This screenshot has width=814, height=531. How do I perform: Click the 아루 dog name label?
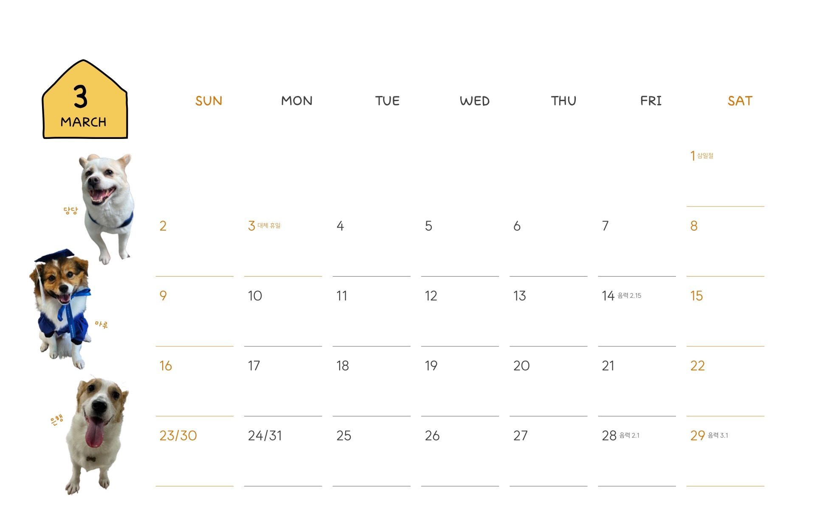101,325
